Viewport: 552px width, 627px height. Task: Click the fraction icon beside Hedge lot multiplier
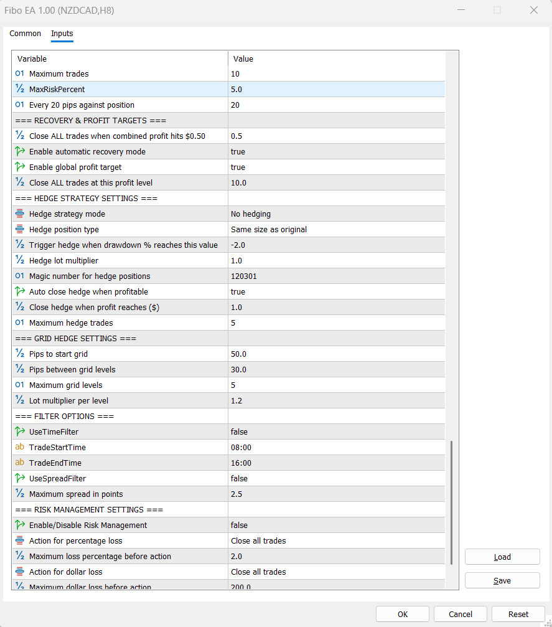click(19, 260)
